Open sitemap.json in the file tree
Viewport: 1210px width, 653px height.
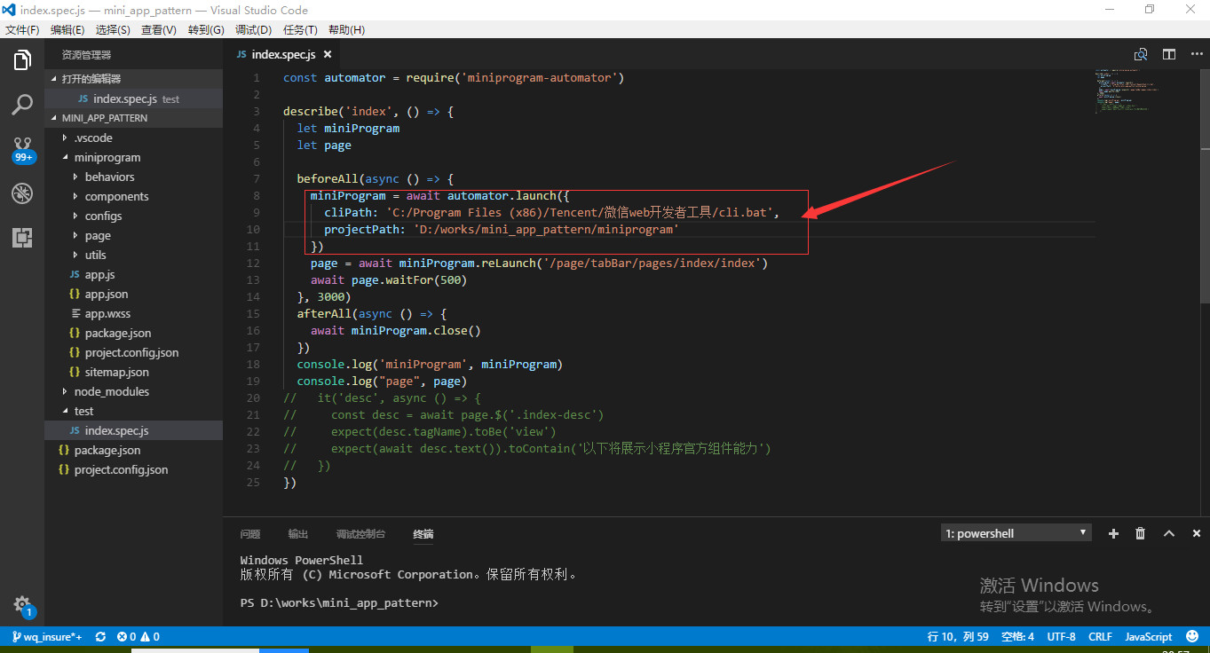coord(133,372)
